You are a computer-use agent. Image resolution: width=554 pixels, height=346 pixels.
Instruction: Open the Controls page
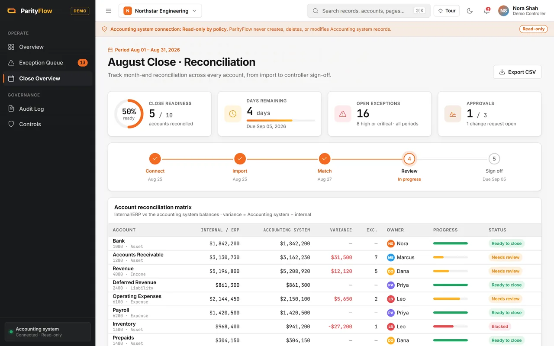(x=48, y=124)
